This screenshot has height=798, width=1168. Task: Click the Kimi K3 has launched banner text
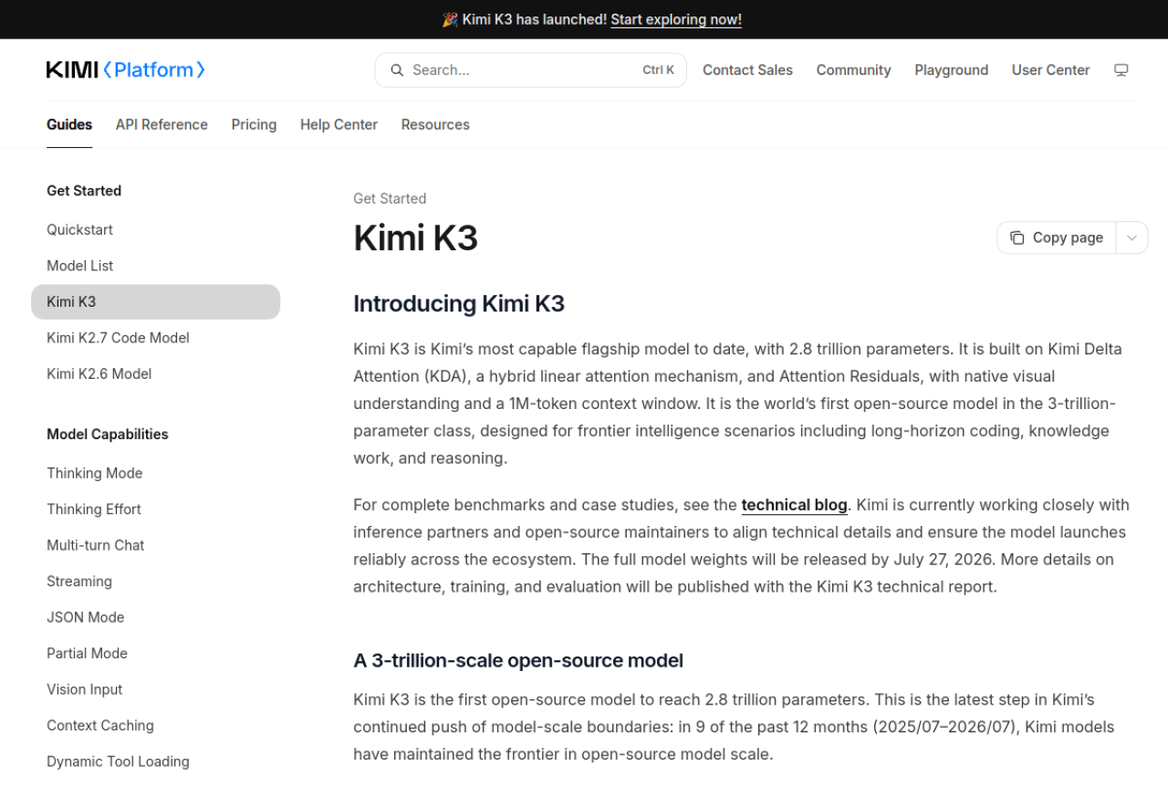click(x=535, y=19)
